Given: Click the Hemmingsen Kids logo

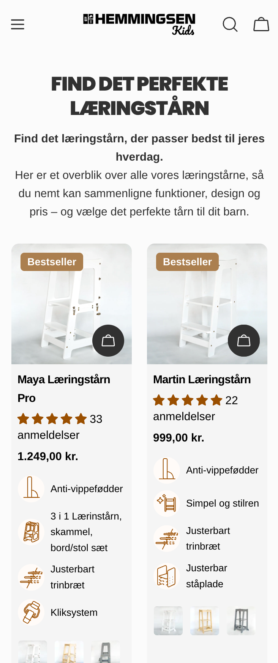Looking at the screenshot, I should (x=139, y=24).
